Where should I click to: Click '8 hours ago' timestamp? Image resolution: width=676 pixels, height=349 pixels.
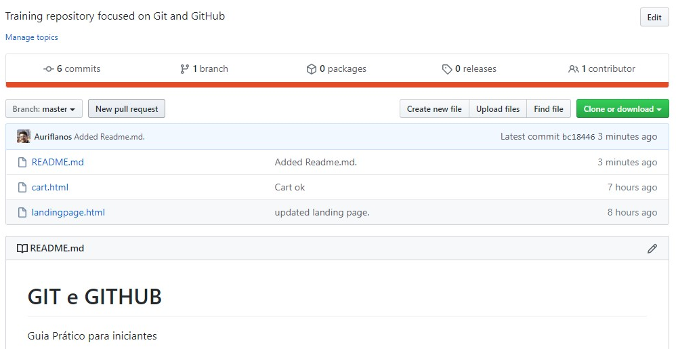pos(633,212)
